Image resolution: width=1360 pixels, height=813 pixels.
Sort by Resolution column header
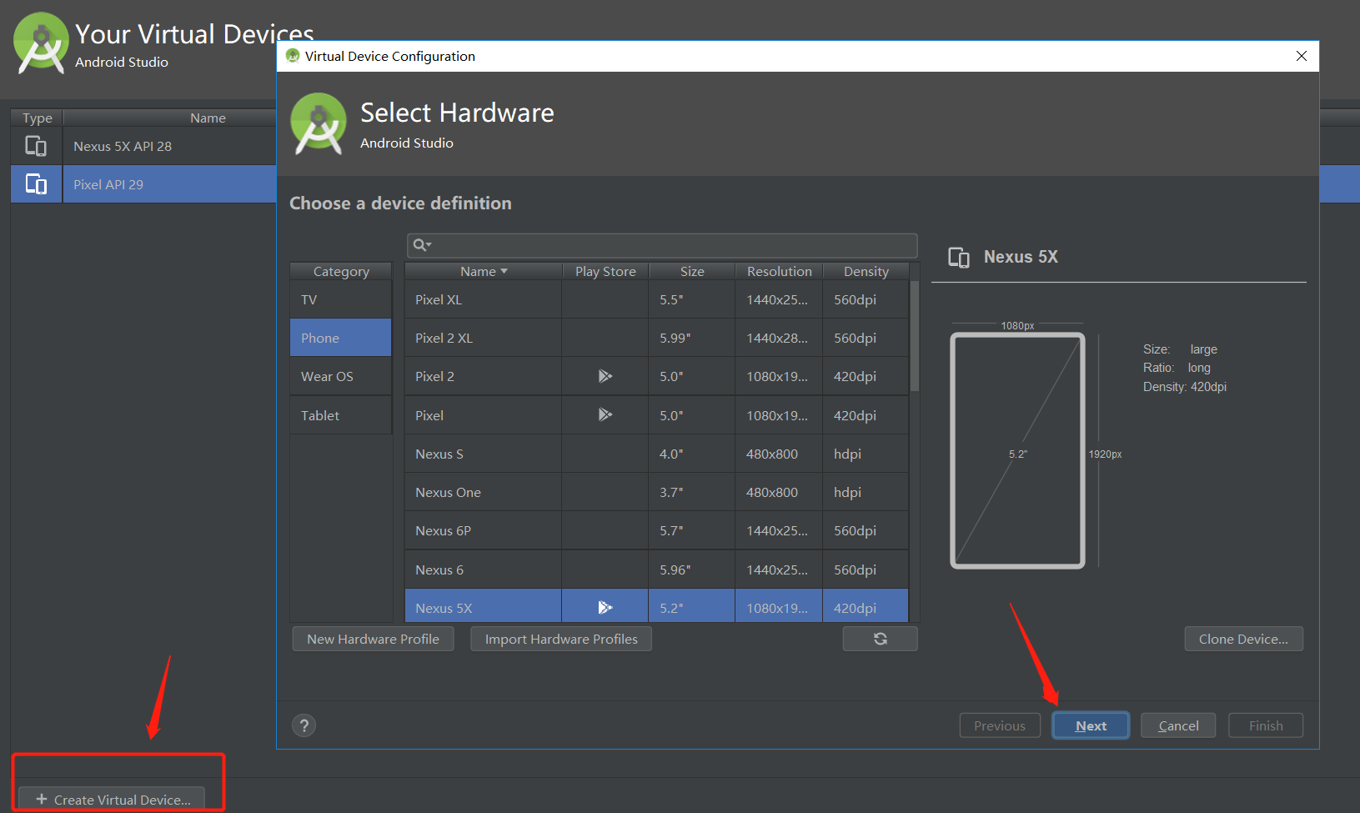(x=780, y=271)
